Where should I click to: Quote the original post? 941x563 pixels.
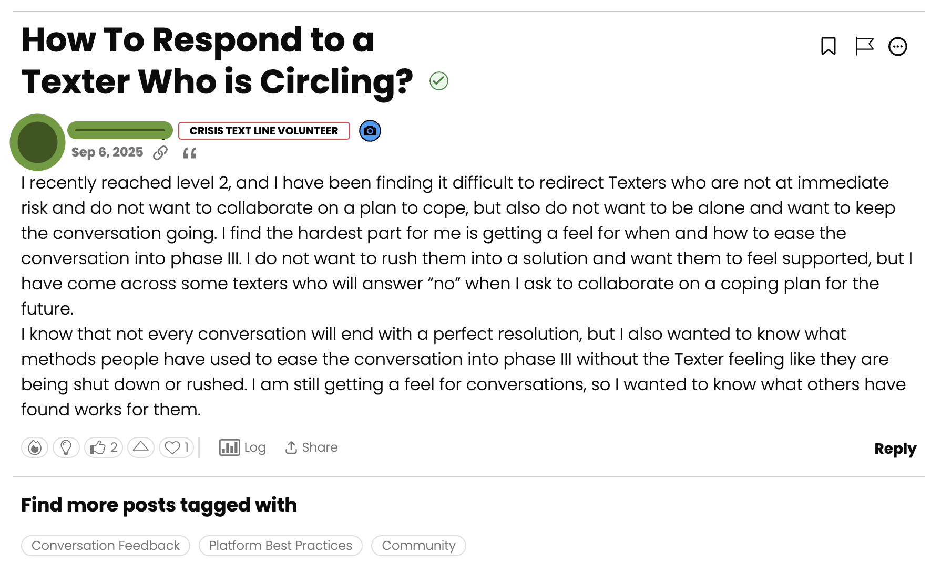click(190, 152)
